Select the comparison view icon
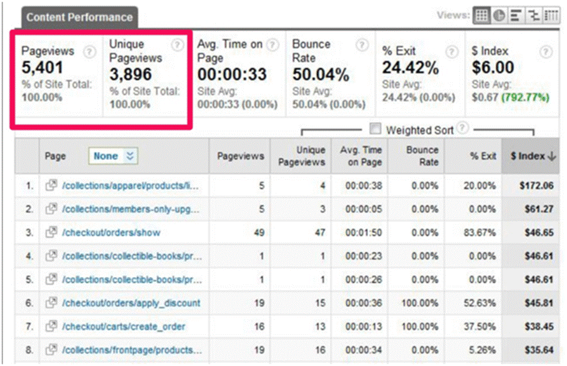This screenshot has width=567, height=366. click(x=533, y=16)
